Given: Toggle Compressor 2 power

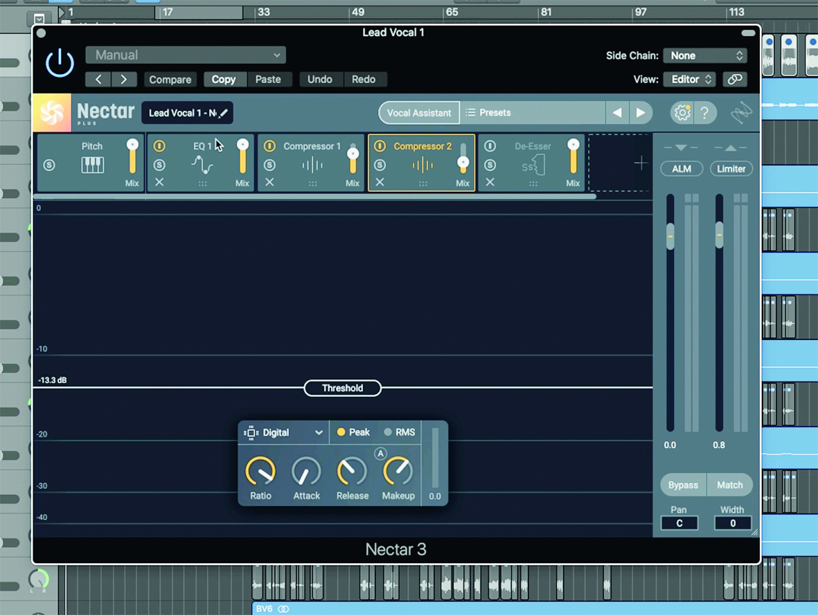Looking at the screenshot, I should (380, 146).
